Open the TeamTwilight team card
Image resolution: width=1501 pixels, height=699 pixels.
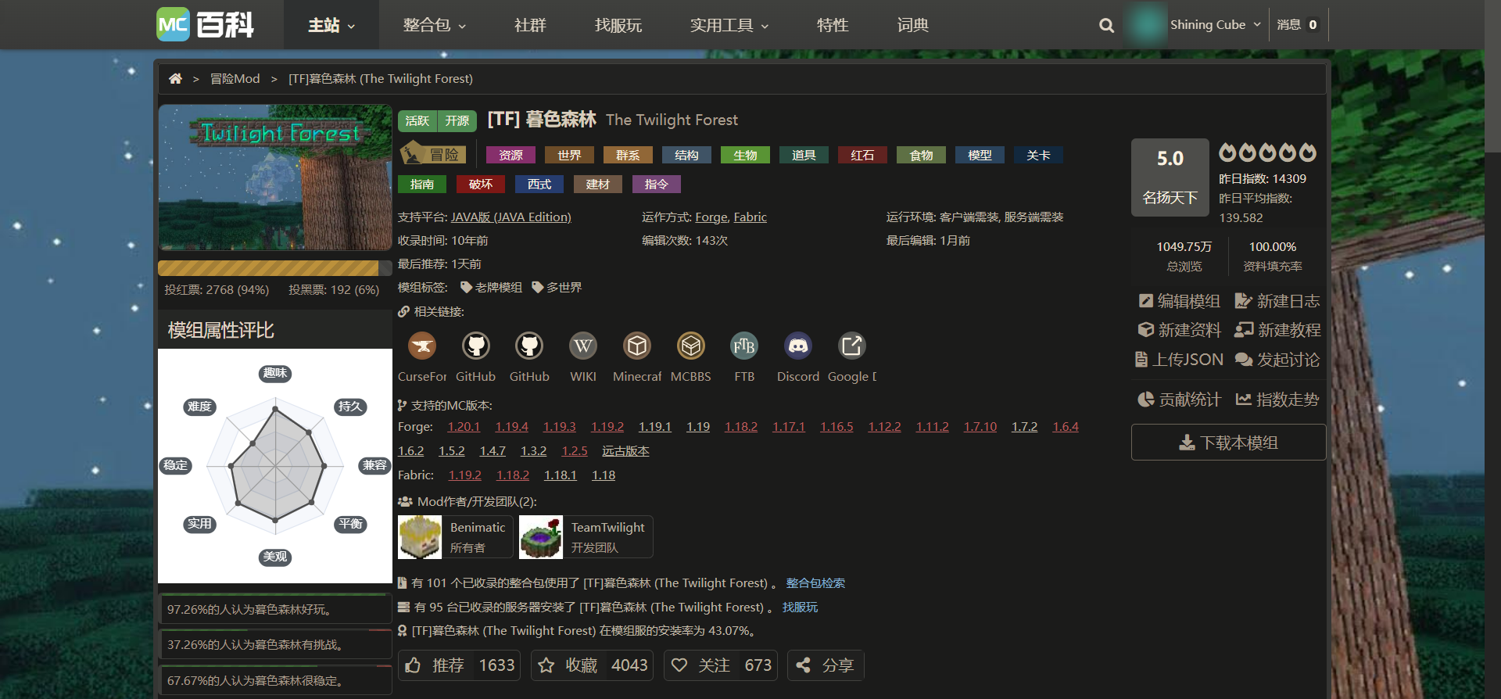tap(586, 537)
